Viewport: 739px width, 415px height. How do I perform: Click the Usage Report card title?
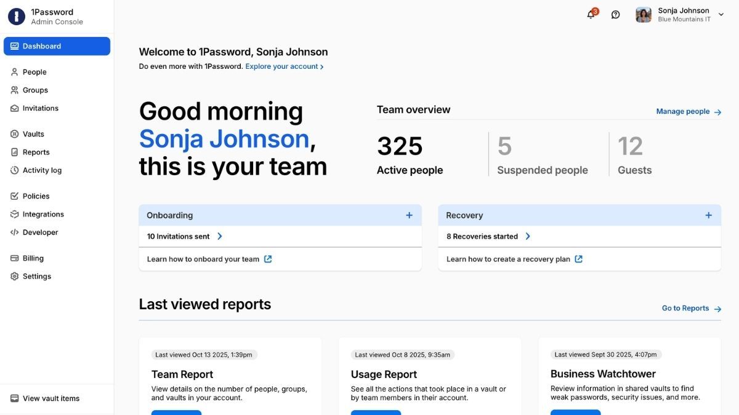384,374
